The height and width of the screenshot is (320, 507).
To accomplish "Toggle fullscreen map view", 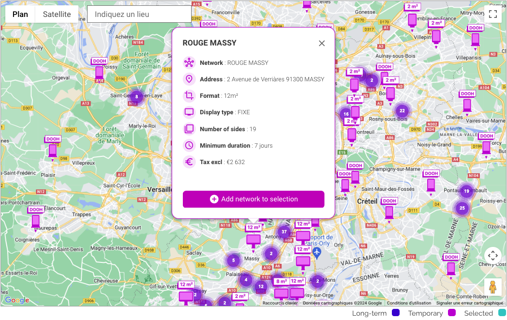I will pyautogui.click(x=493, y=14).
